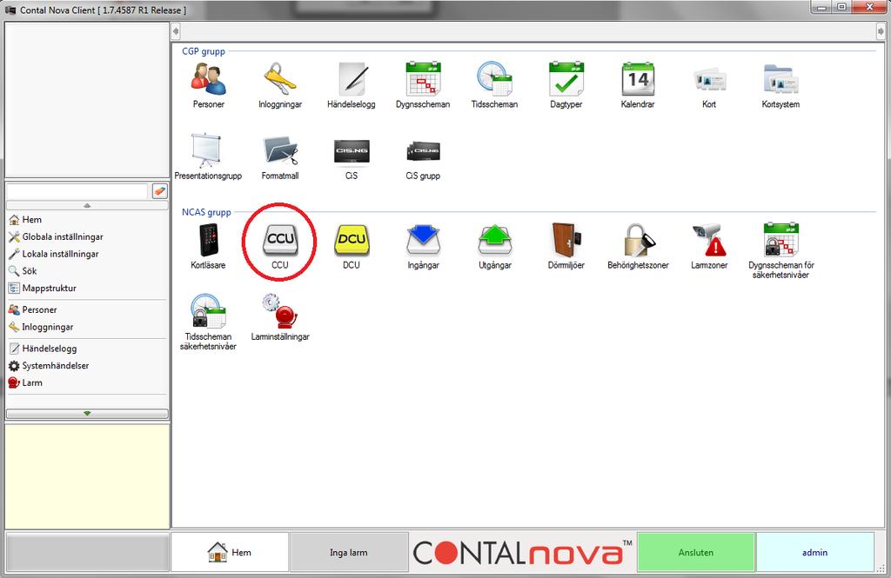Collapse sidebar menu with up arrow bar
The image size is (891, 578).
click(x=87, y=205)
